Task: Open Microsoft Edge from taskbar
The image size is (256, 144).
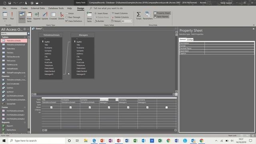Action: (x=94, y=140)
